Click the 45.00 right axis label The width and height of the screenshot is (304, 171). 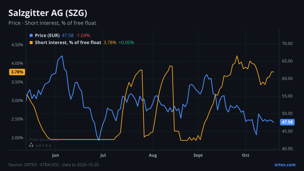tap(287, 131)
